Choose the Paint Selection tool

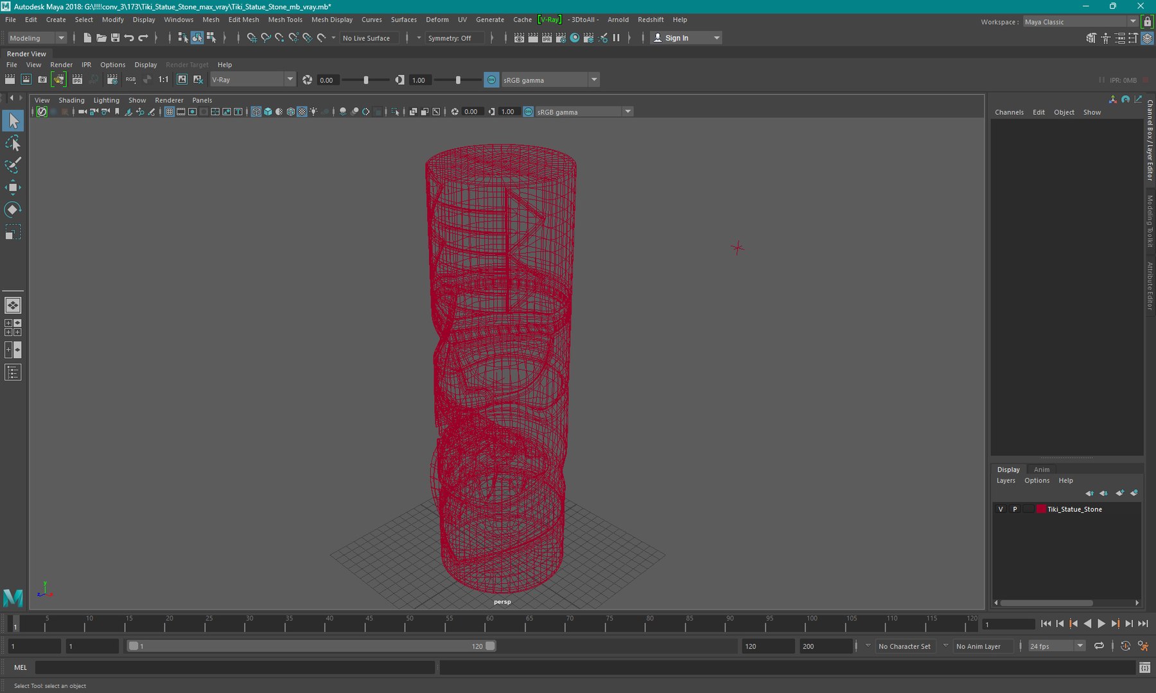(x=13, y=165)
